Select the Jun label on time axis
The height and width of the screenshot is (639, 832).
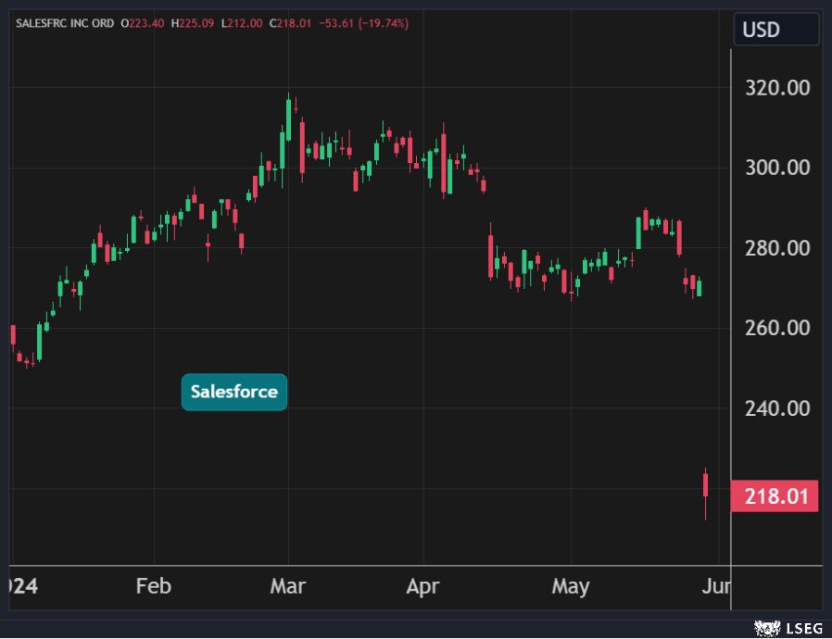pos(717,586)
